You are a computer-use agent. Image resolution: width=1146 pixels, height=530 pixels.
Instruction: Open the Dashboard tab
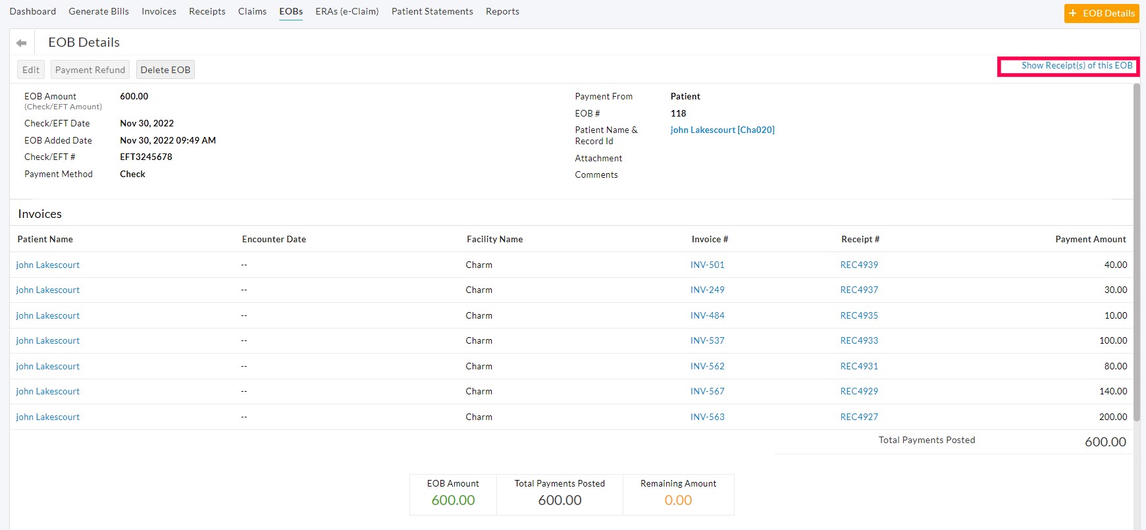[x=33, y=11]
